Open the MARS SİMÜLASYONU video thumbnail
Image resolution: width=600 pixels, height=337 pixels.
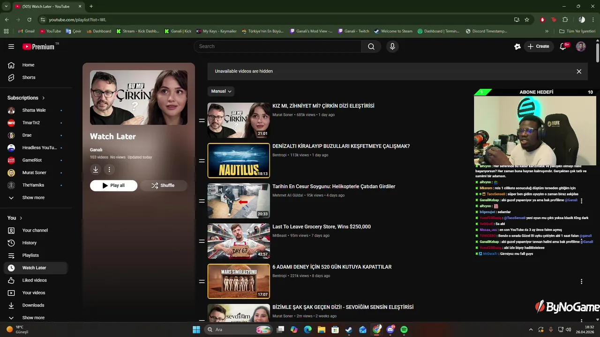[239, 281]
